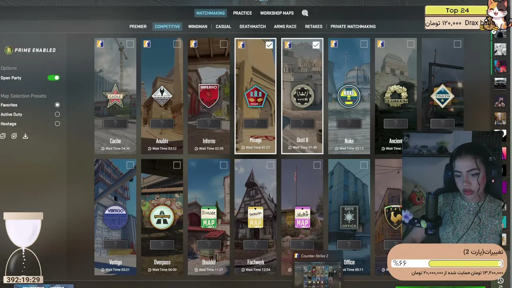The height and width of the screenshot is (288, 512).
Task: Click the Cache star map badge
Action: click(x=115, y=96)
